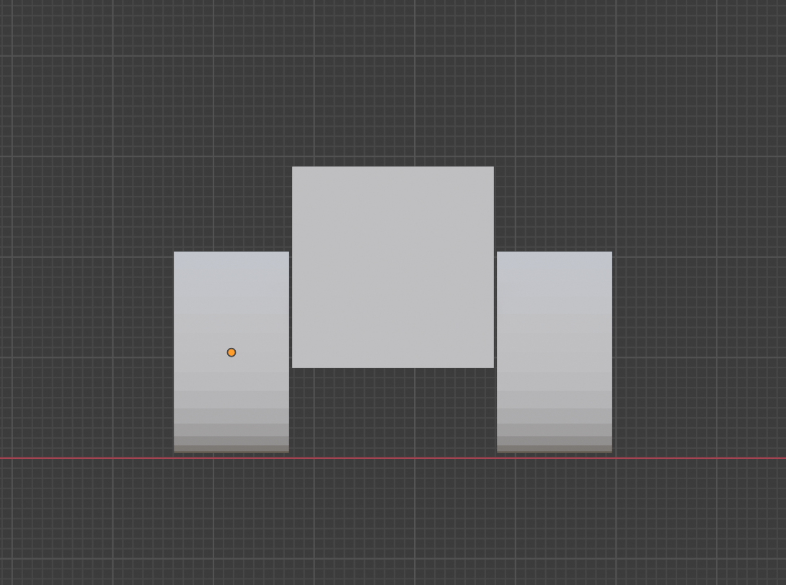The height and width of the screenshot is (585, 786).
Task: Click where the red axis meets the left pillar
Action: (231, 457)
